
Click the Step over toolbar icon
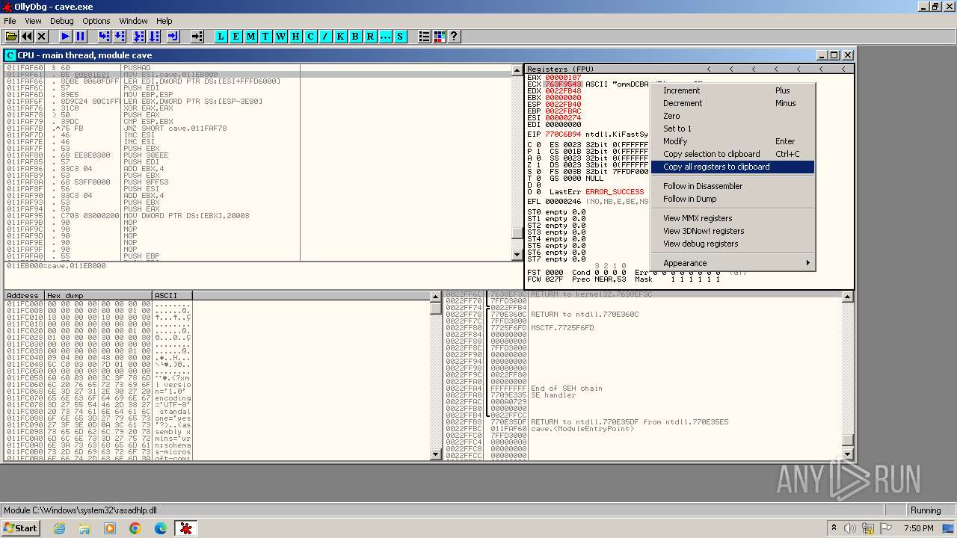[120, 36]
